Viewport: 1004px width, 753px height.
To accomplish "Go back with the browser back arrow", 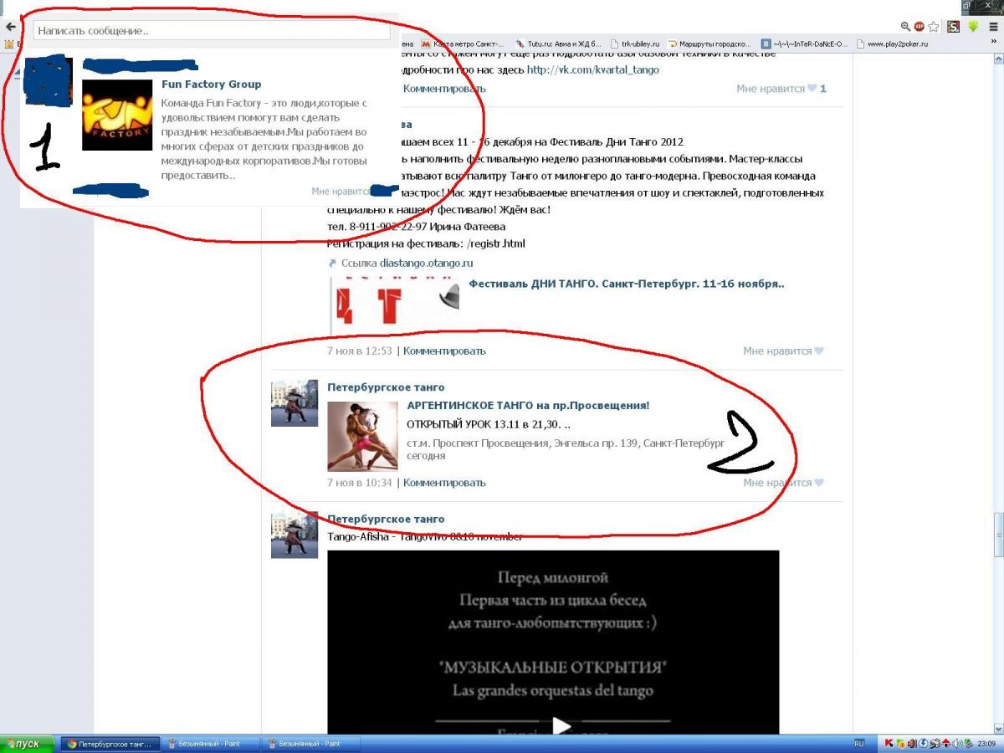I will point(10,27).
